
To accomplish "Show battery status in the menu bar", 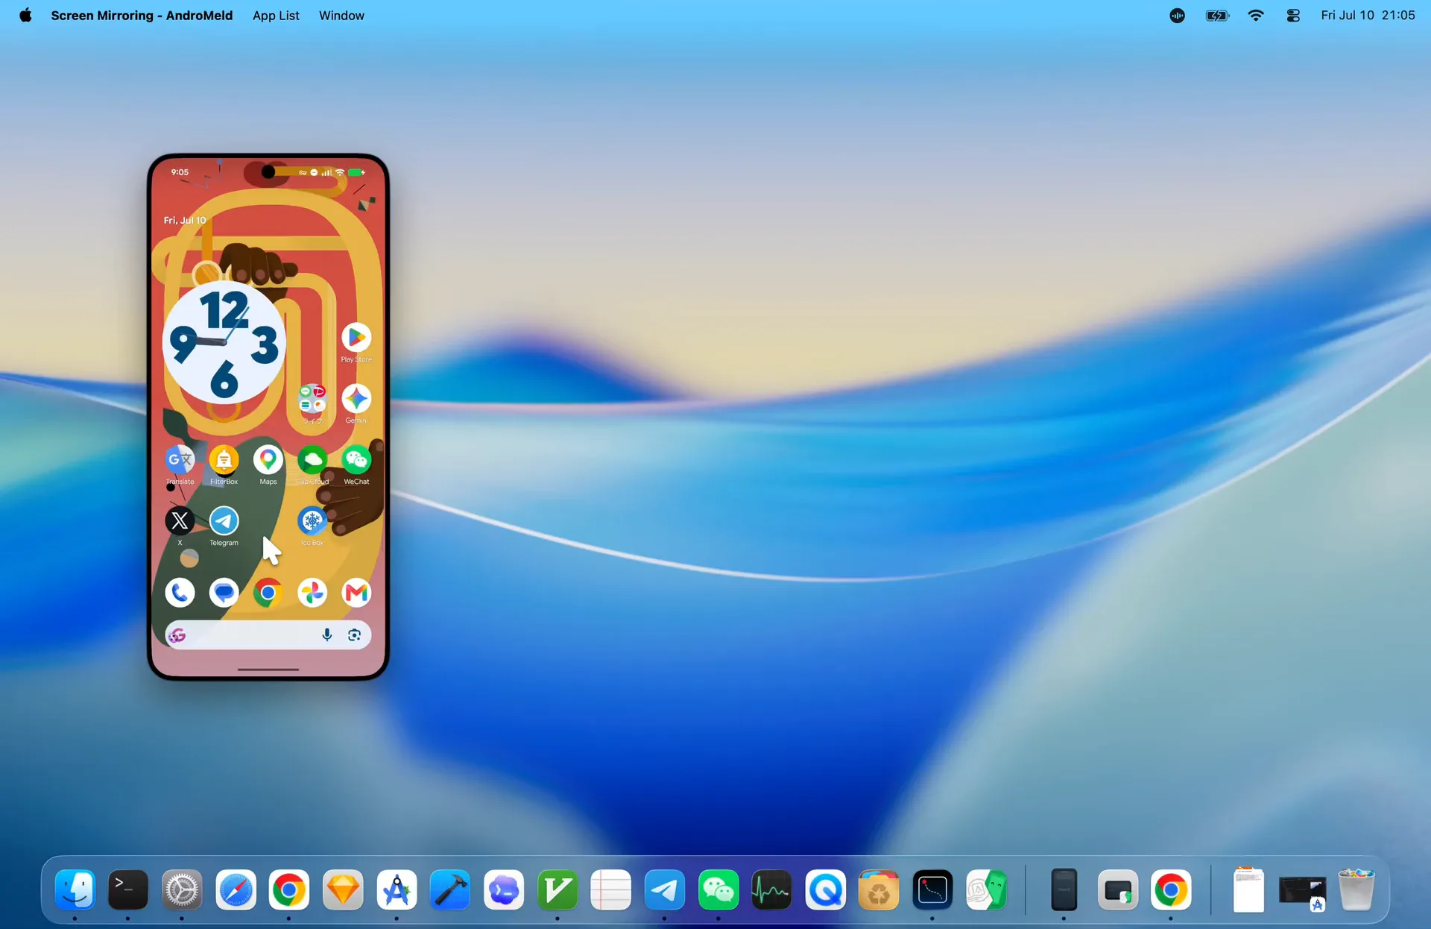I will [1217, 15].
